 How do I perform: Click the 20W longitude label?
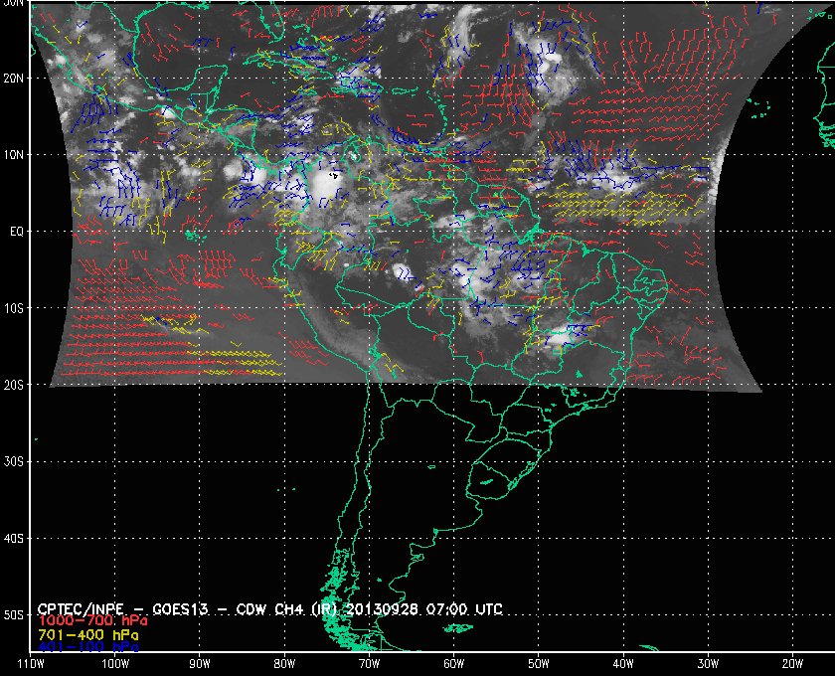click(x=792, y=664)
